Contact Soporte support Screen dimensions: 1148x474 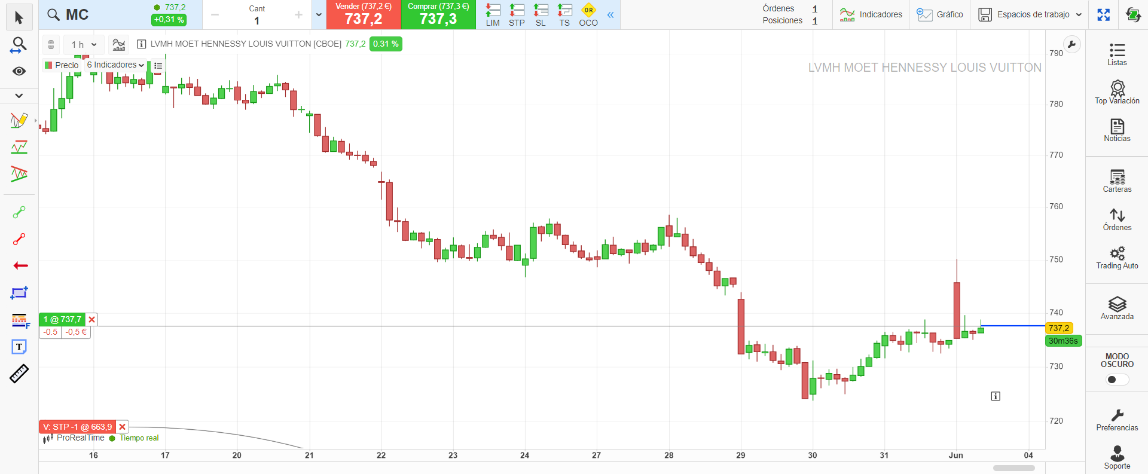(1117, 458)
